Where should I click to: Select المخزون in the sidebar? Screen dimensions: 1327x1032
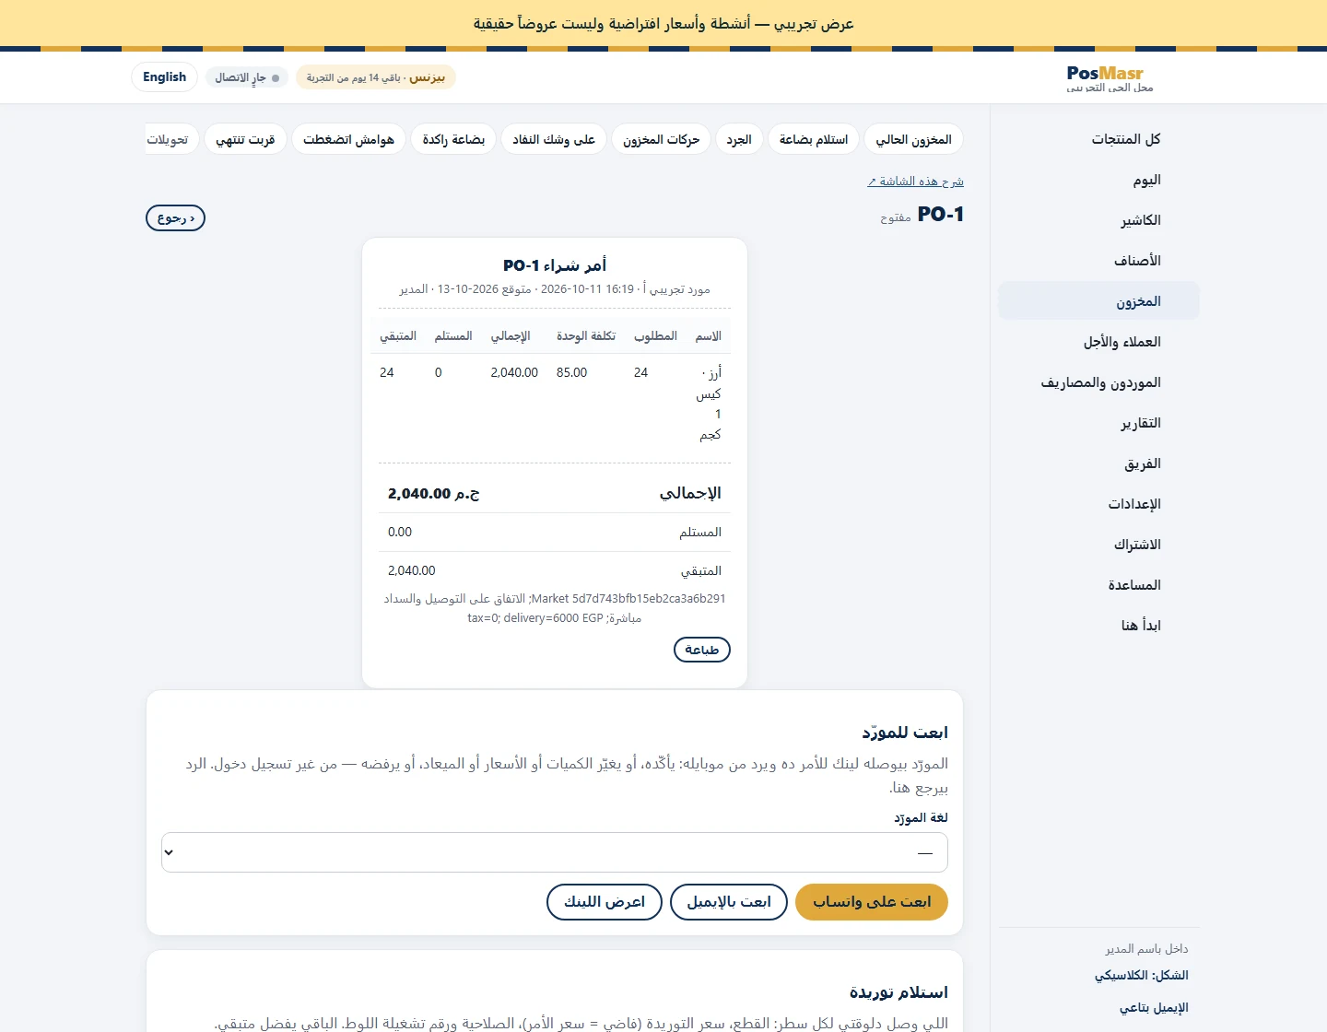(1098, 301)
